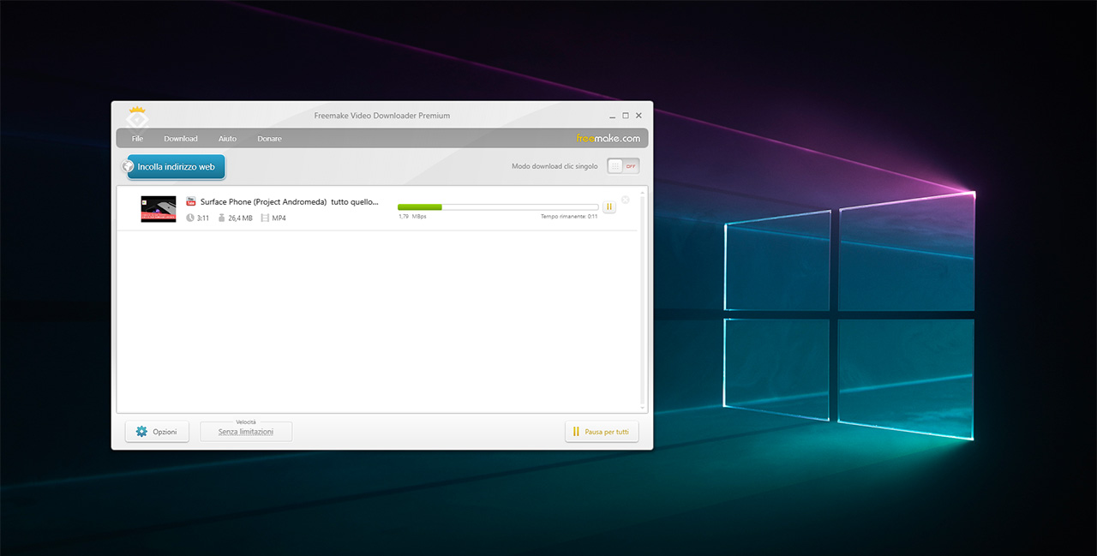This screenshot has width=1097, height=556.
Task: Click the download list vertical scrollbar
Action: click(x=644, y=300)
